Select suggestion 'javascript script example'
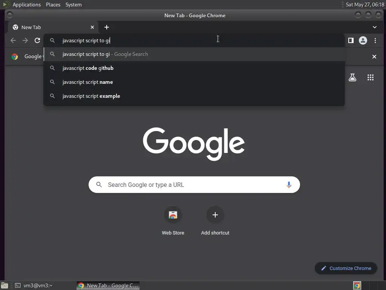 click(194, 96)
